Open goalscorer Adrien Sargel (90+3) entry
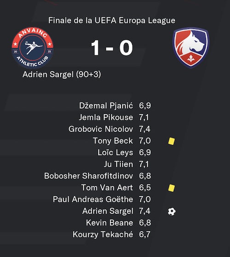The width and height of the screenshot is (230, 257). (62, 74)
